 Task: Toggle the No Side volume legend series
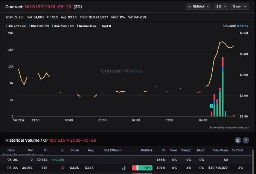coord(87,26)
